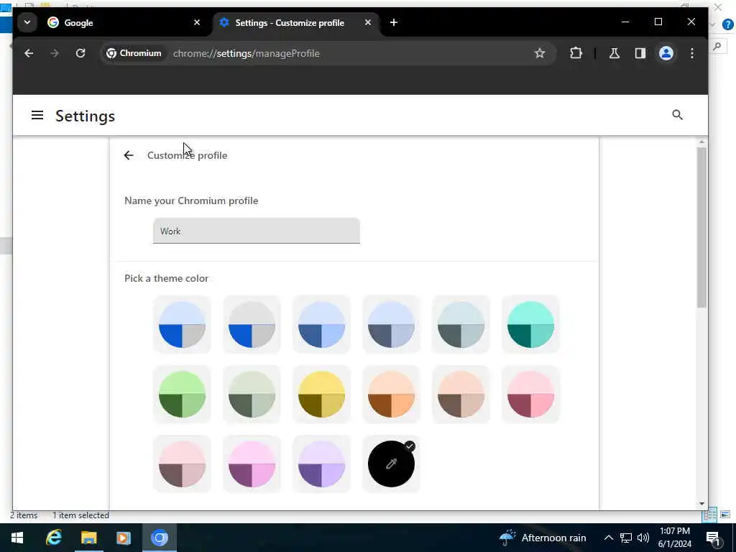
Task: Pick the teal aqua theme color
Action: [x=530, y=324]
